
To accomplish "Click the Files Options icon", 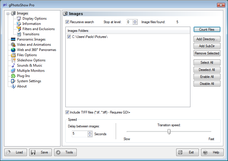I will [13, 55].
